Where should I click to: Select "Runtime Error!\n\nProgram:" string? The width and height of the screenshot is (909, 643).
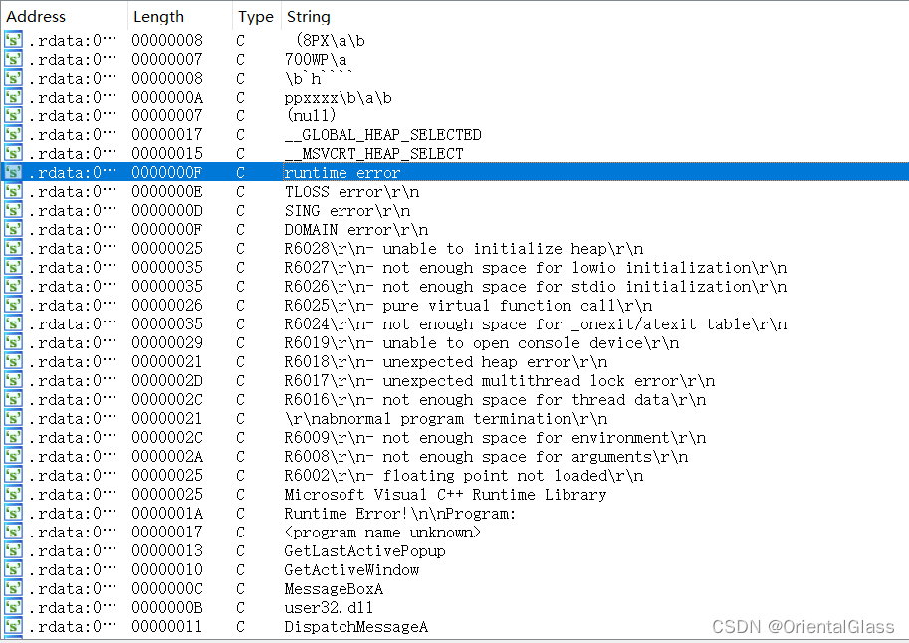coord(400,514)
